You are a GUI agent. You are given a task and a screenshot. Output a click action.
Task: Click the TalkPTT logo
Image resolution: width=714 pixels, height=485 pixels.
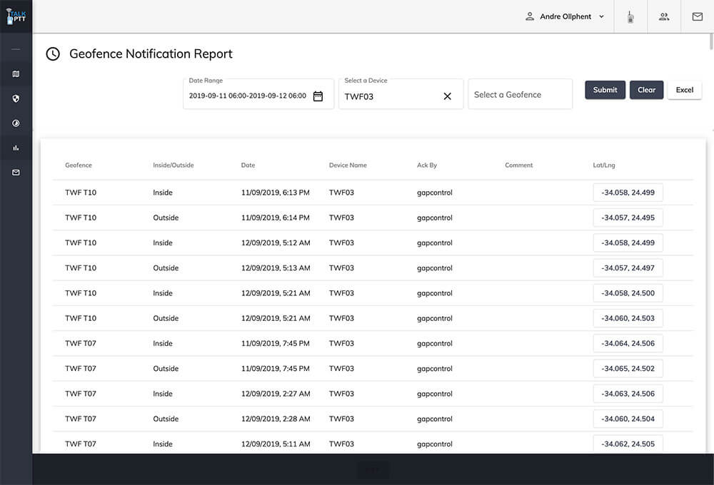coord(16,16)
